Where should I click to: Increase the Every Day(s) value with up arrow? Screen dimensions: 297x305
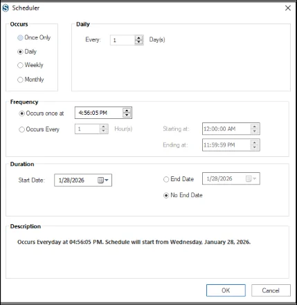click(138, 38)
